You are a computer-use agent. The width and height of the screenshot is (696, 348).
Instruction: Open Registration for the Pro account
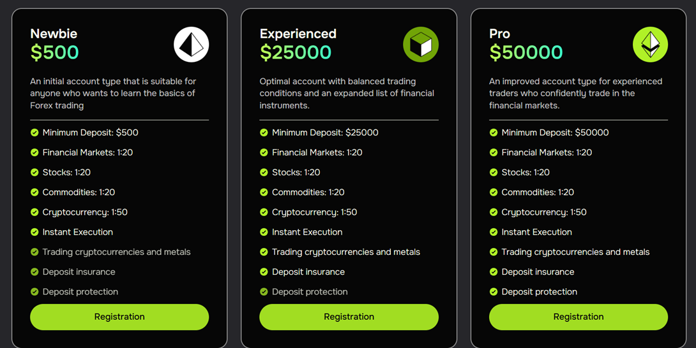point(579,317)
